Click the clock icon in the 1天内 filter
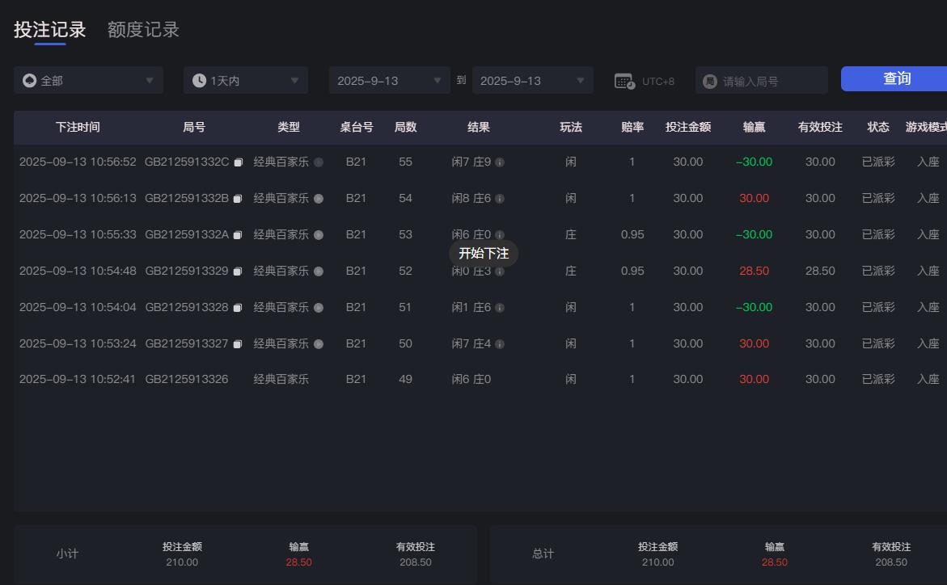Screen dimensions: 947x585 198,80
